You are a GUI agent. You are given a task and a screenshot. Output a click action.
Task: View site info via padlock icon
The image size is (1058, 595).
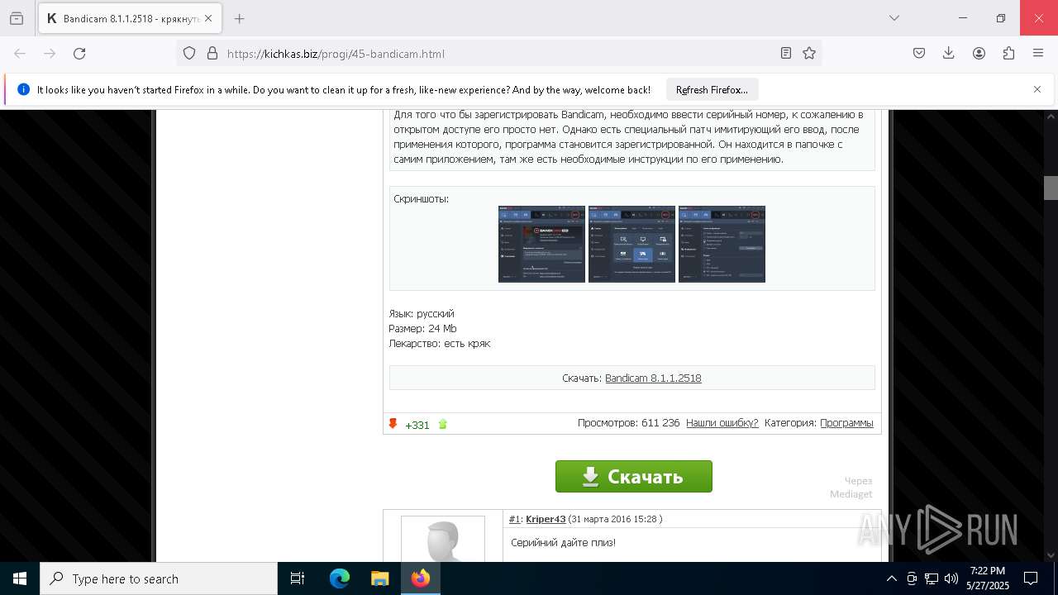pyautogui.click(x=212, y=54)
